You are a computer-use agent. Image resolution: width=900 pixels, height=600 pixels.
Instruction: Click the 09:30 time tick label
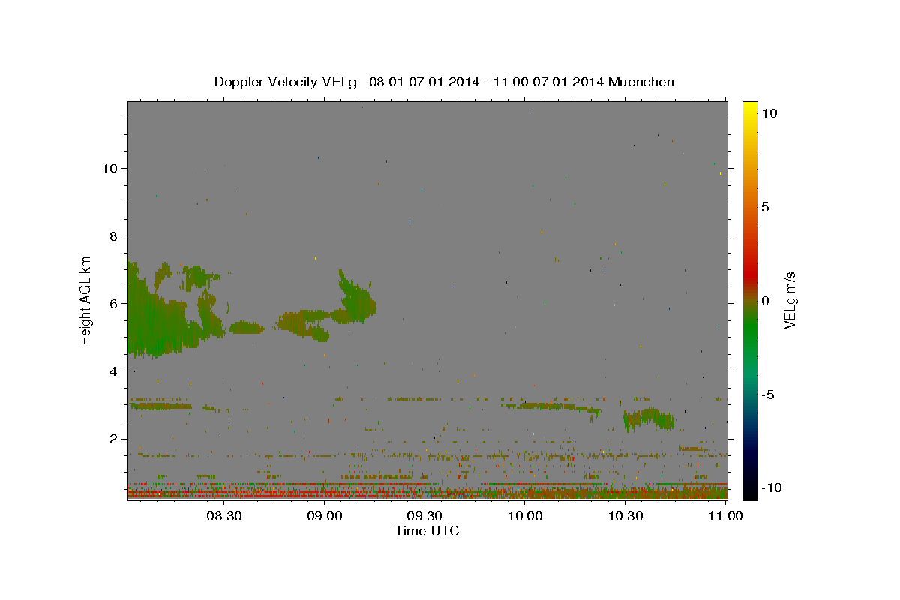point(424,516)
